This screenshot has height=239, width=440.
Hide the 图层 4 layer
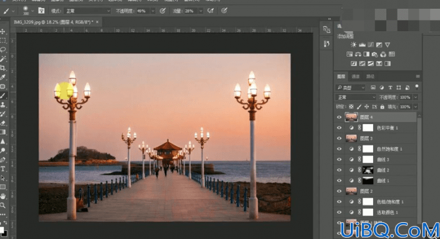(340, 117)
